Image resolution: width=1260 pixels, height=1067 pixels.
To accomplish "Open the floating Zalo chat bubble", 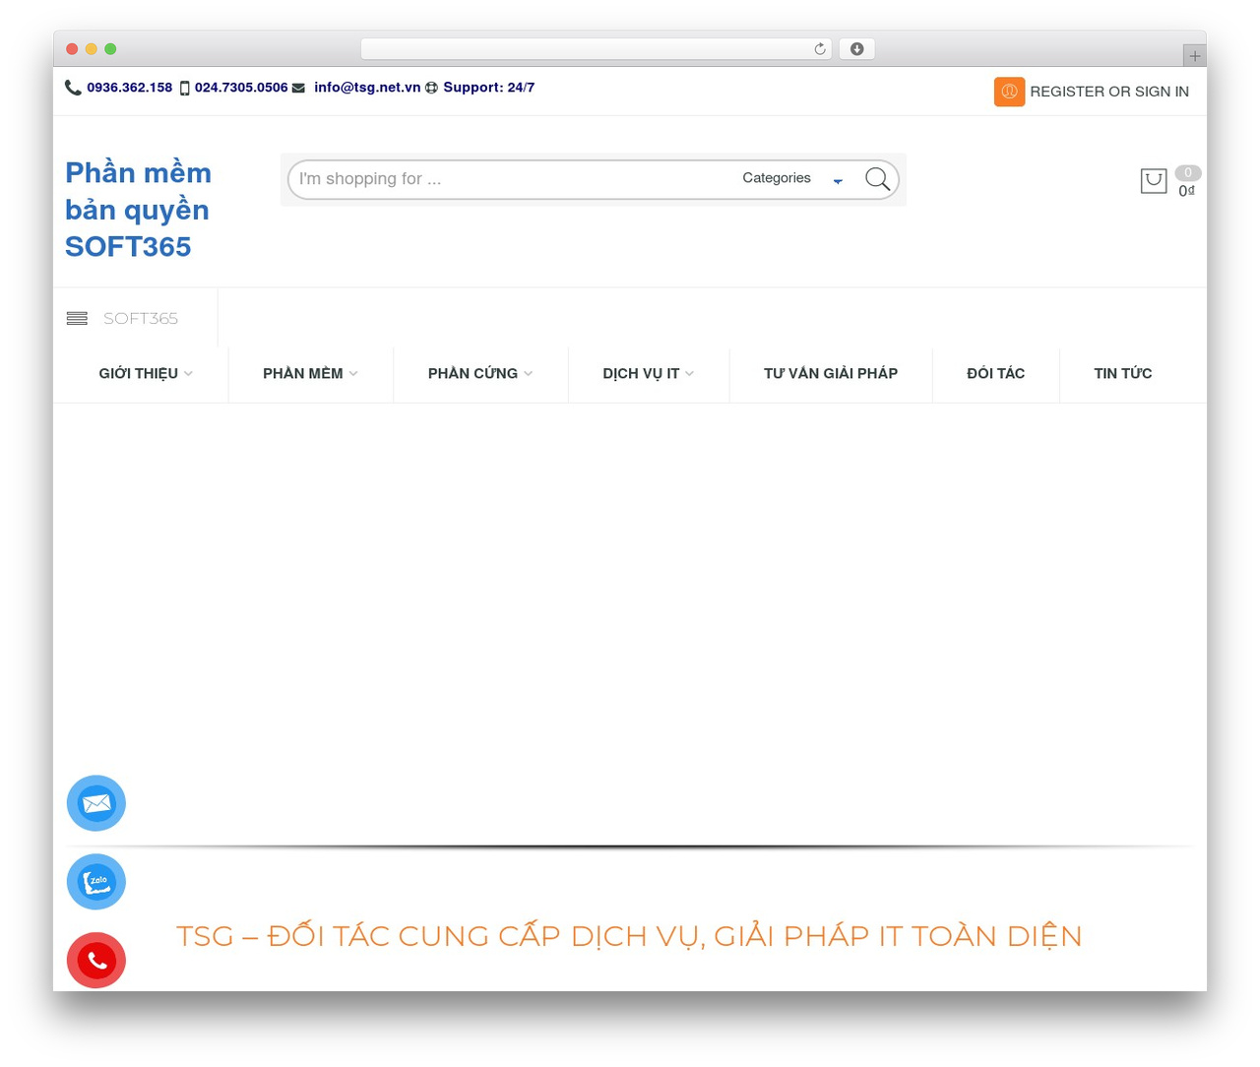I will pyautogui.click(x=96, y=882).
